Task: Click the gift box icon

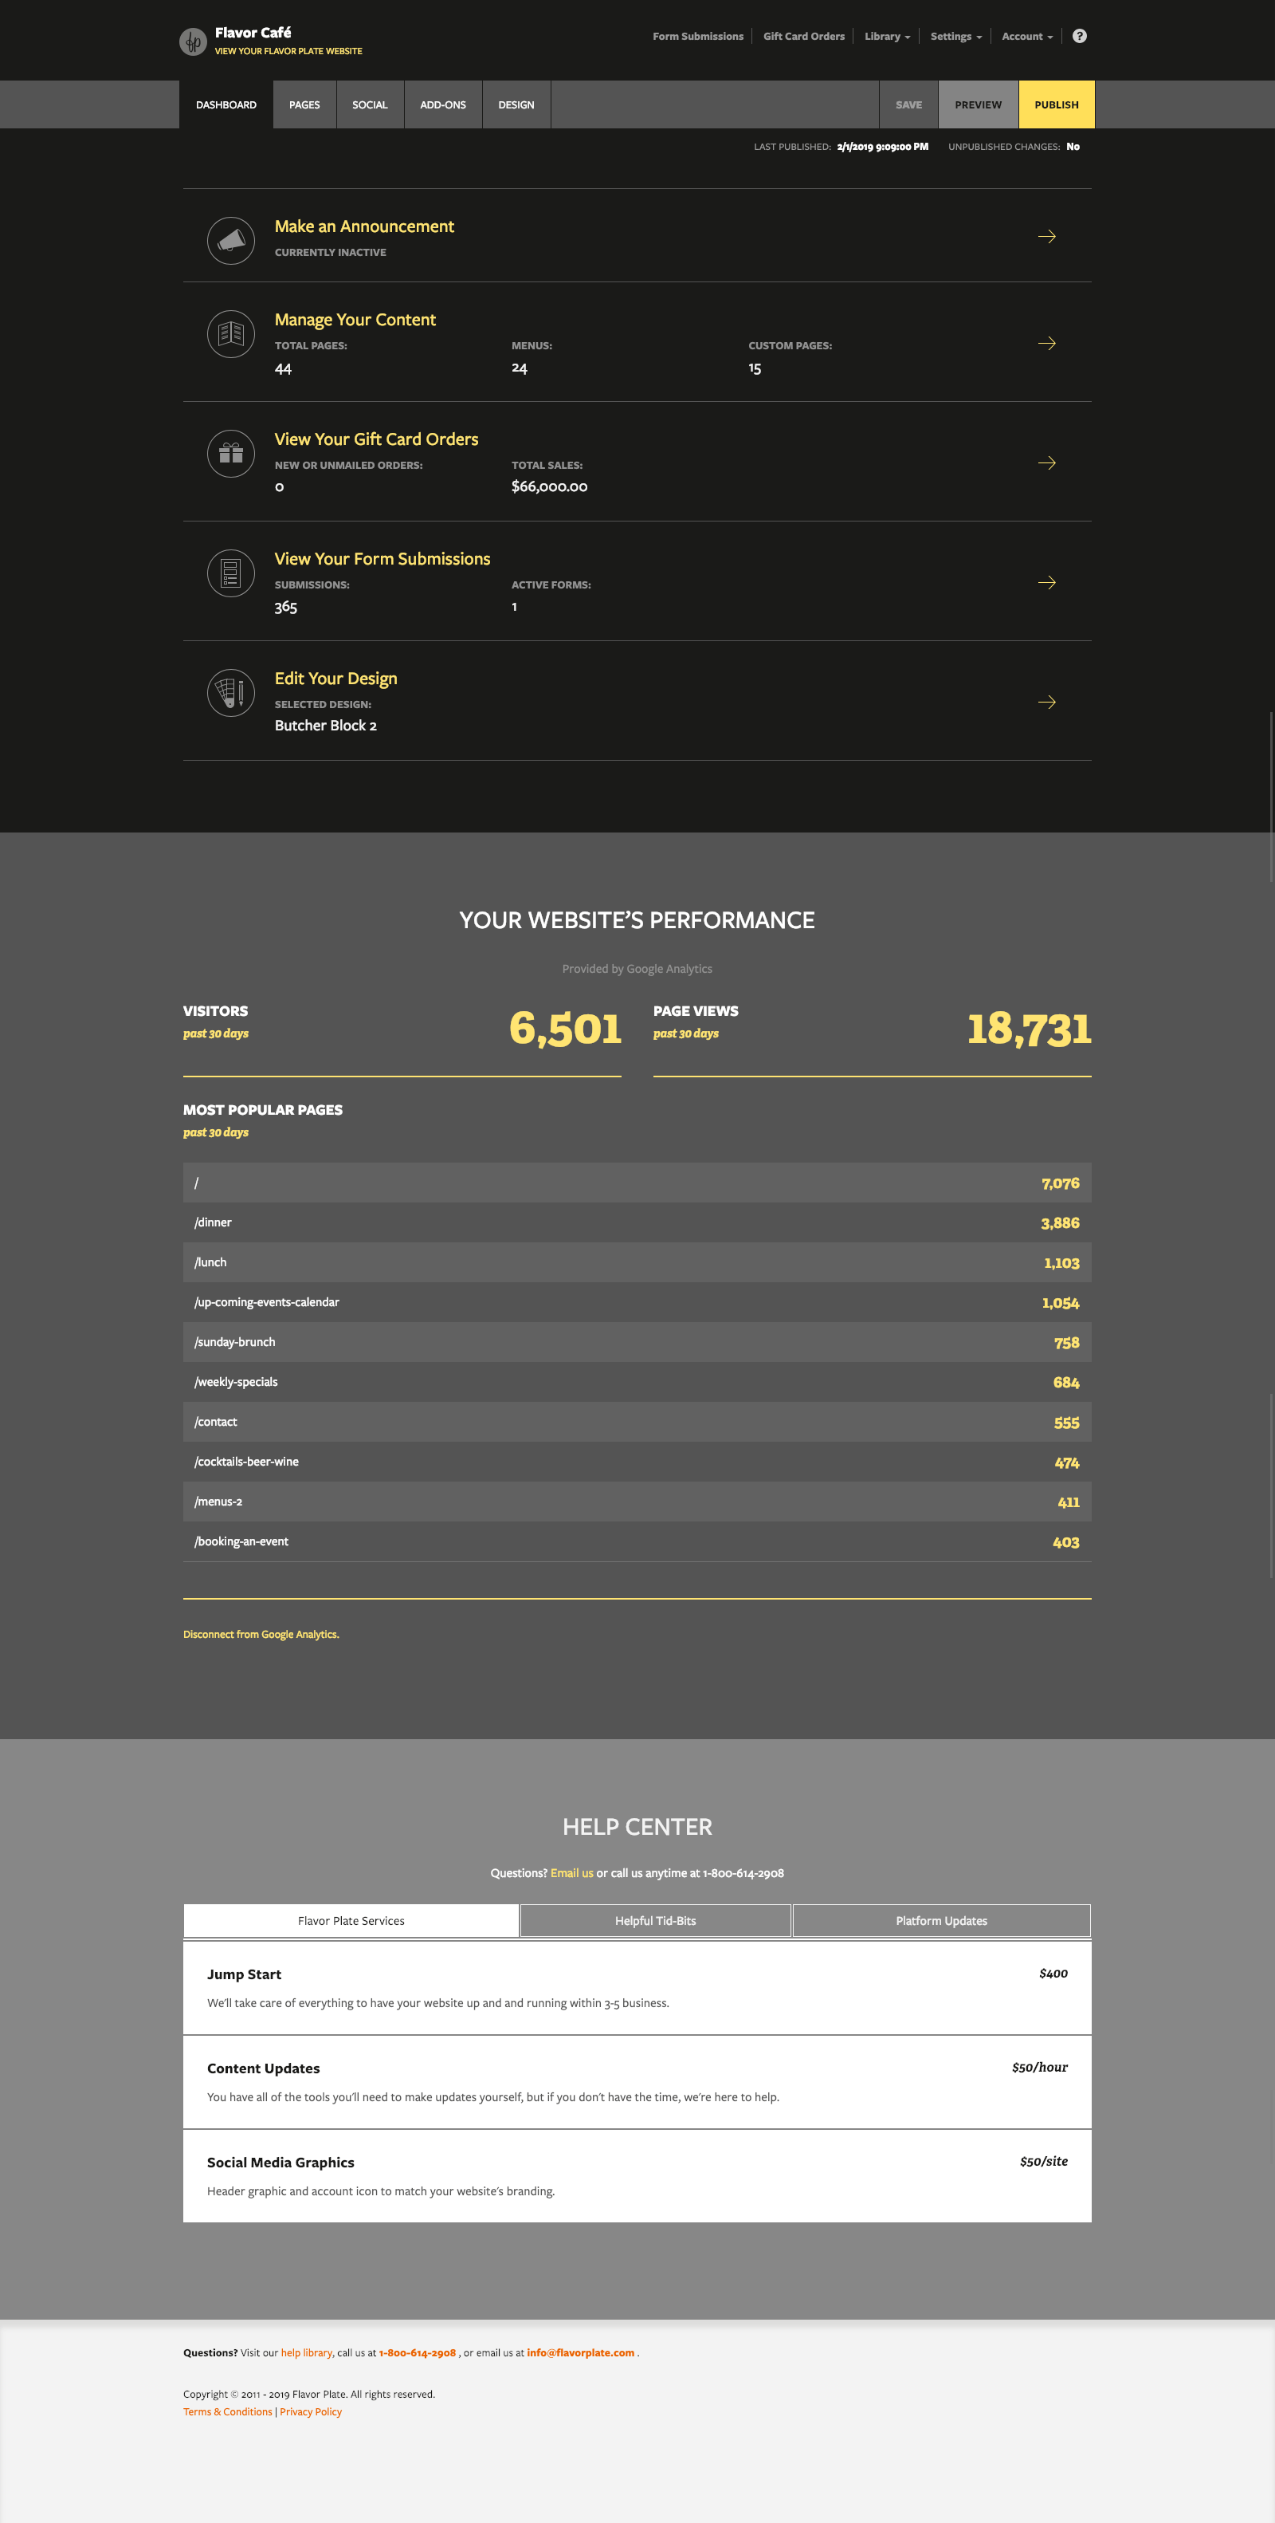Action: [231, 454]
